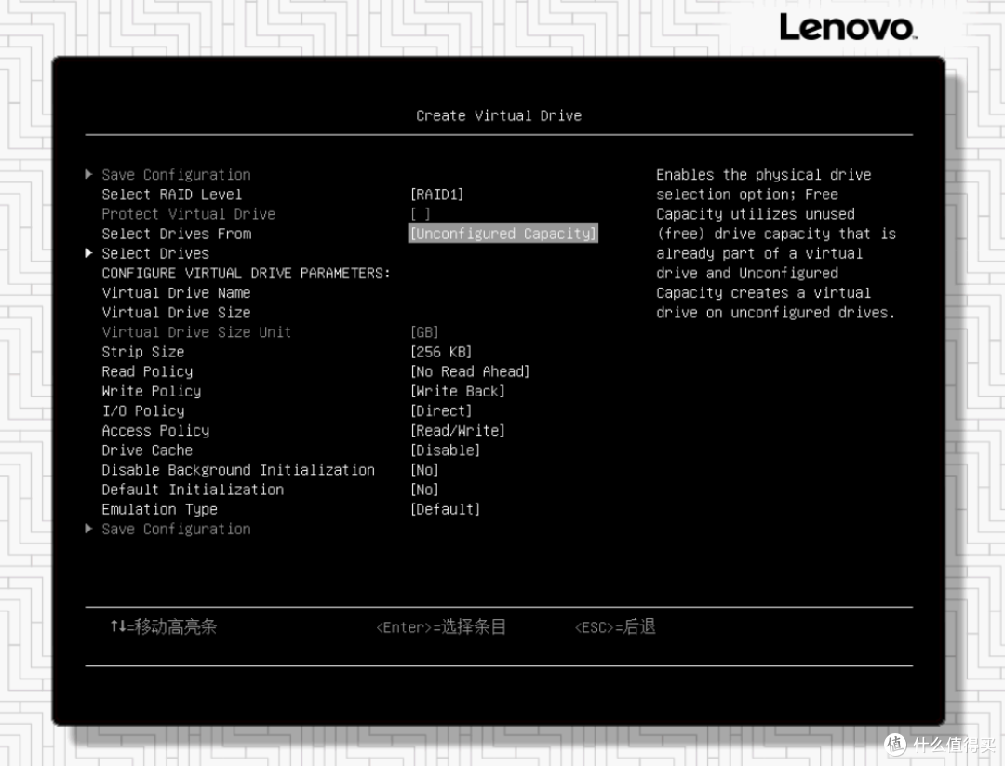Click the Virtual Drive Size Unit label

click(x=196, y=332)
